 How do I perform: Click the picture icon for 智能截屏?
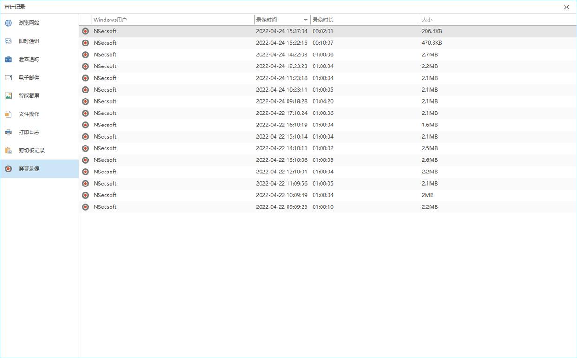click(8, 96)
